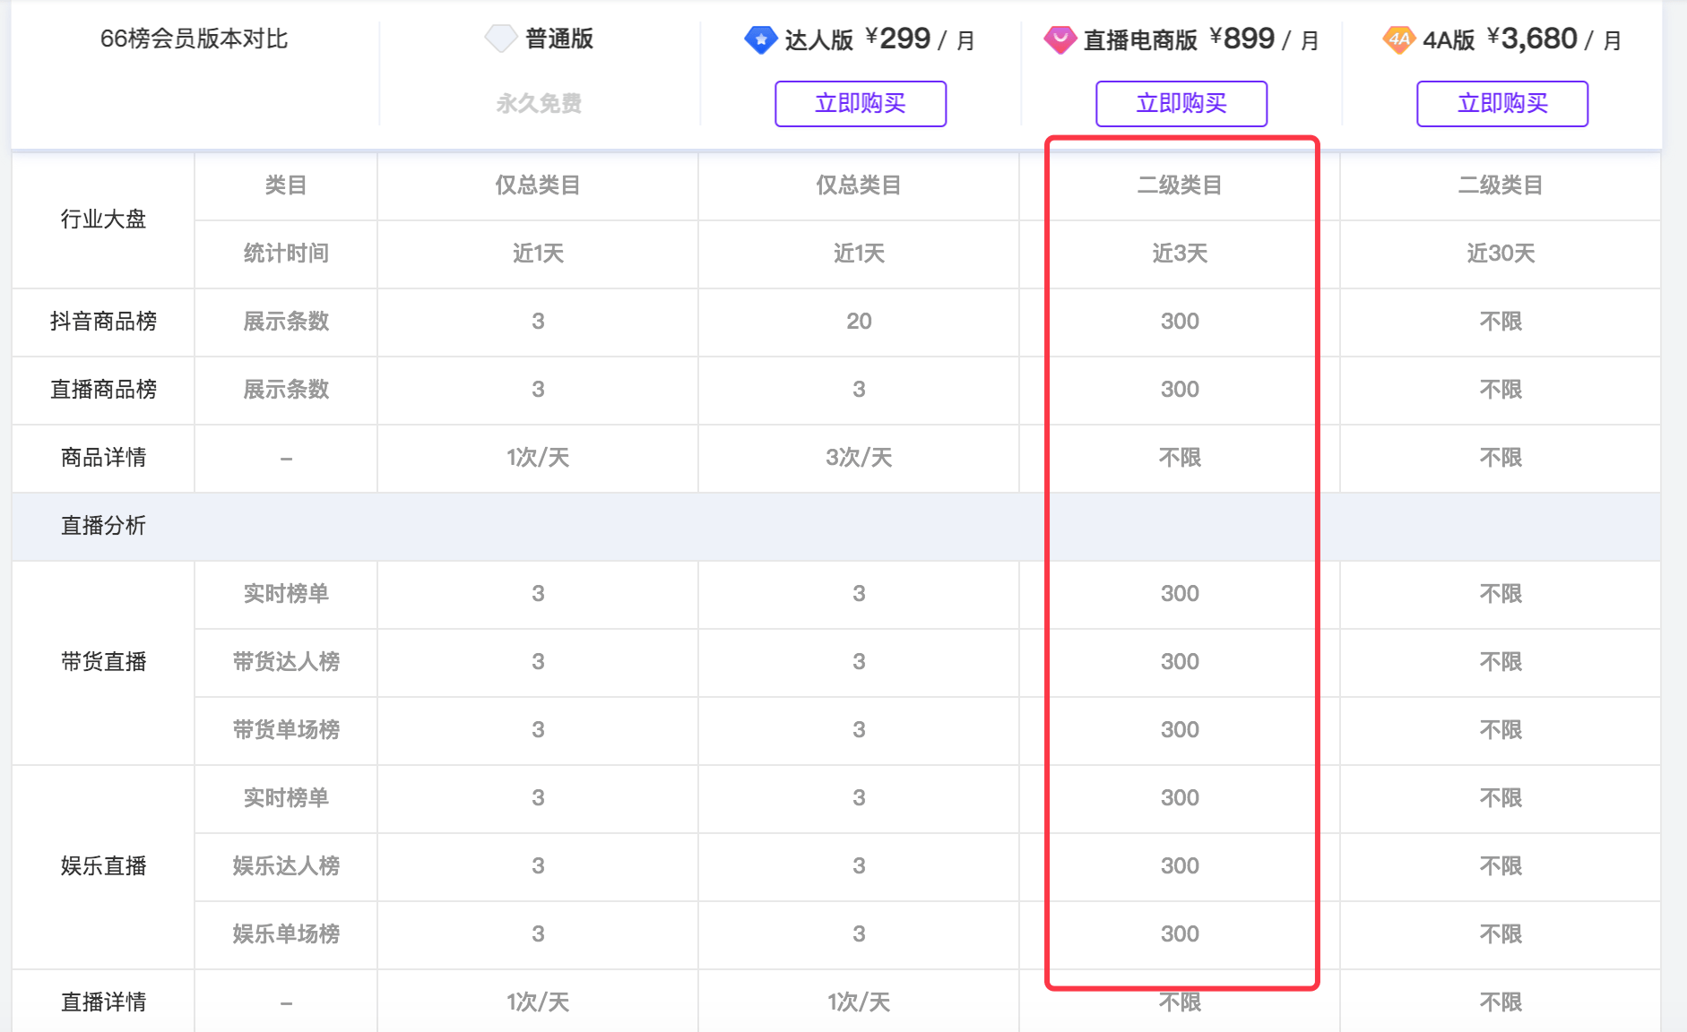This screenshot has width=1687, height=1032.
Task: Select the 66榜会员版本对比 heading
Action: [194, 39]
